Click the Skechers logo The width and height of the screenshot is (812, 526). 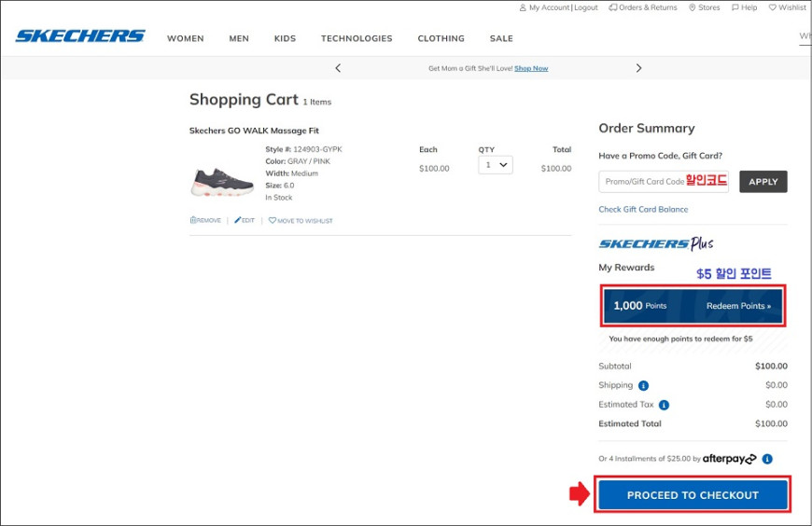pyautogui.click(x=80, y=35)
